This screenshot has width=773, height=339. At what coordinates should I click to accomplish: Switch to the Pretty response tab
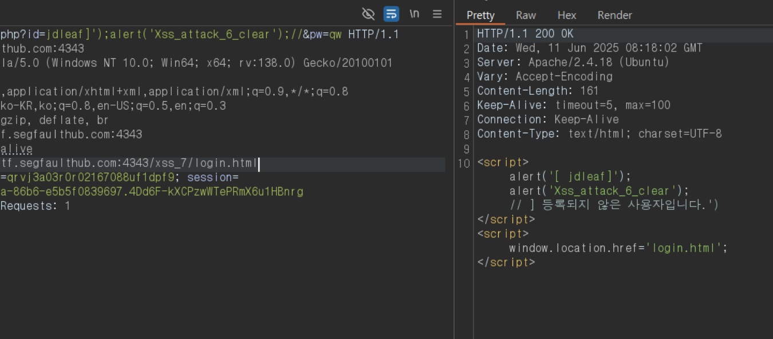click(480, 15)
